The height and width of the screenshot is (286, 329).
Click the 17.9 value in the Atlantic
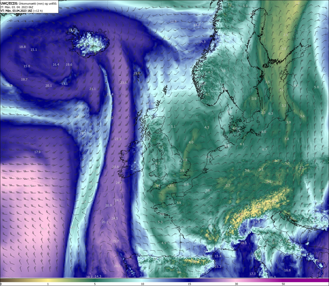click(37, 152)
